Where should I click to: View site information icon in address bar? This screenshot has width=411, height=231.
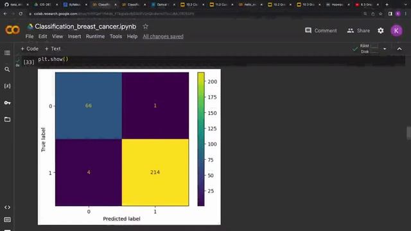coord(30,13)
